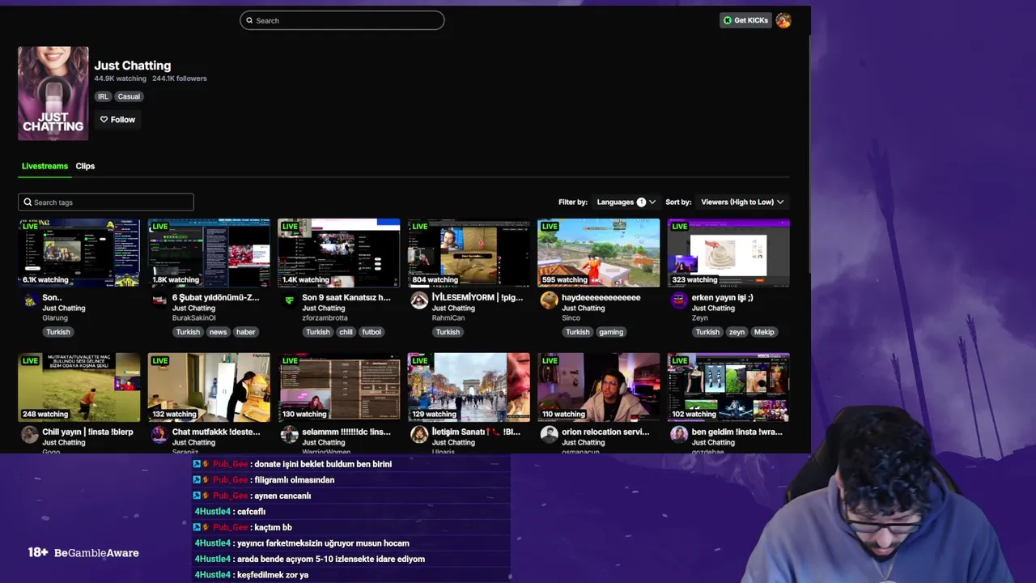Image resolution: width=1036 pixels, height=583 pixels.
Task: Click the gaming tag under Sinco
Action: (611, 332)
